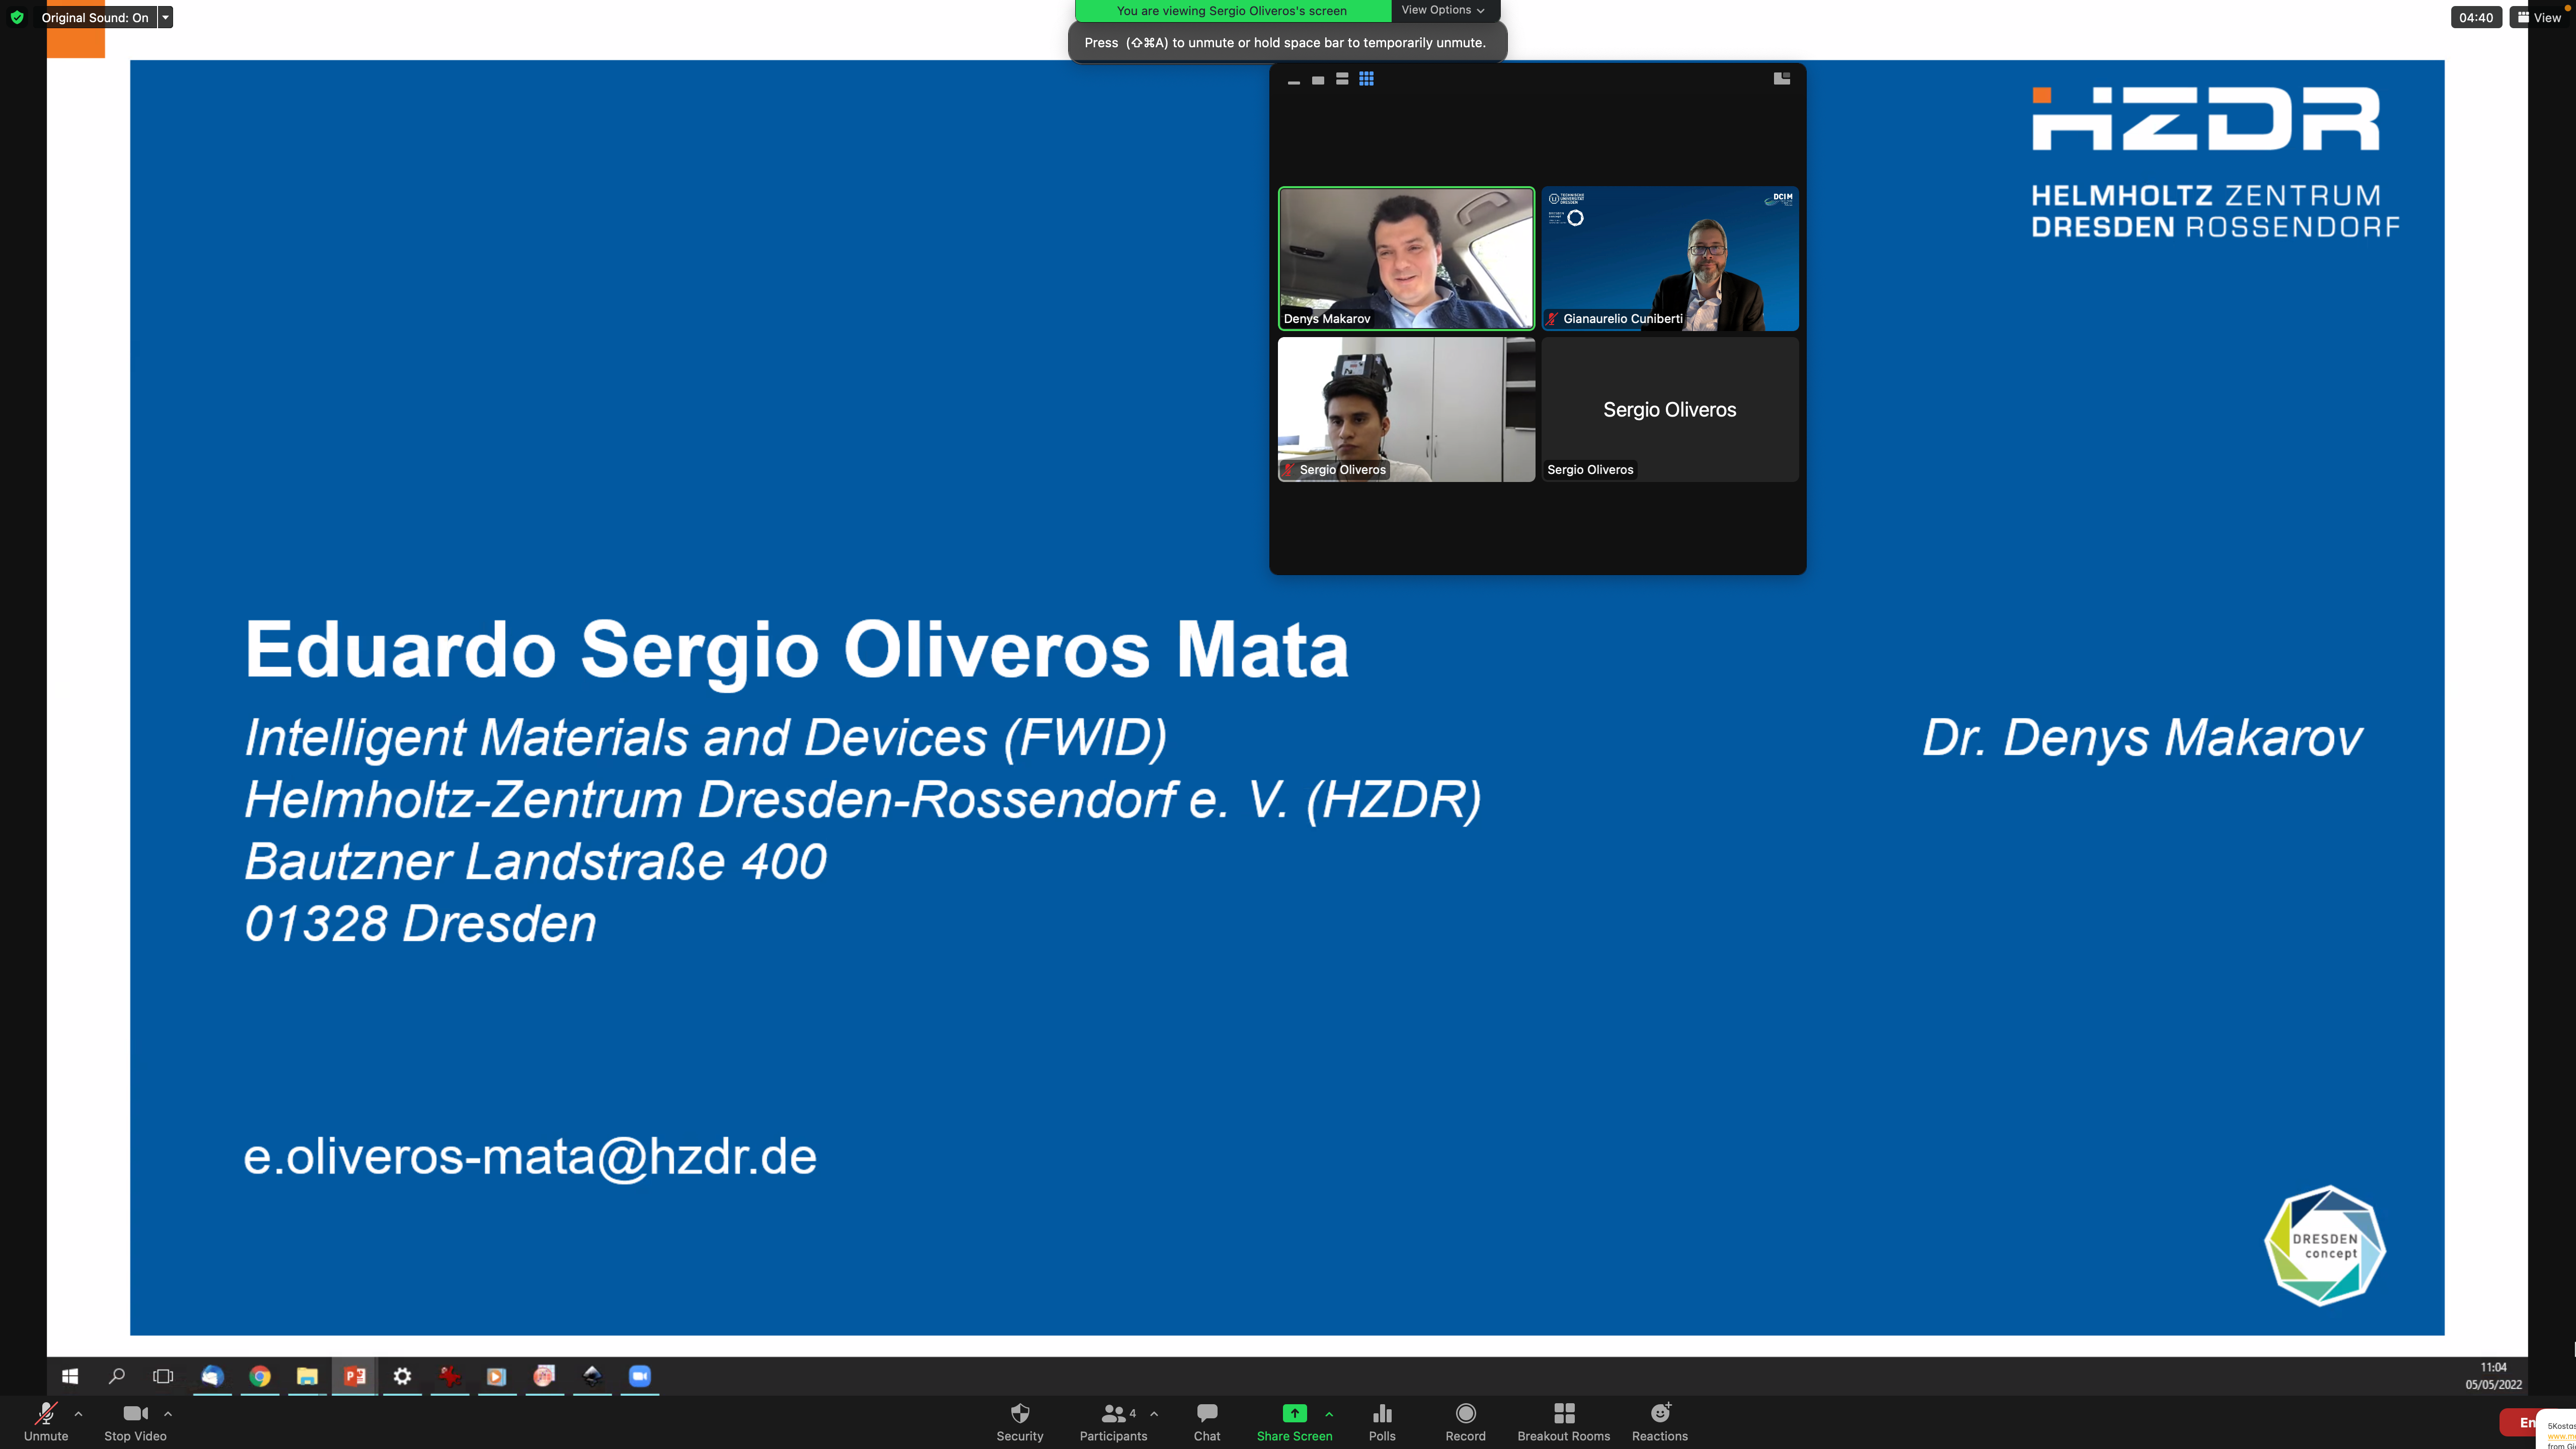The image size is (2576, 1449).
Task: Click the Windows Start button in shared taskbar
Action: pos(69,1376)
